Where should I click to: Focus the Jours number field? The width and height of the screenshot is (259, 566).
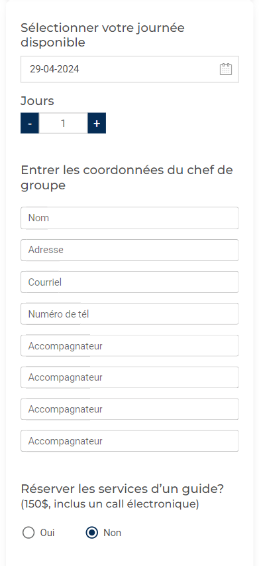point(64,123)
